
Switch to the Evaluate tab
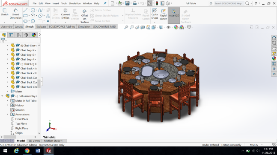[x=41, y=26]
